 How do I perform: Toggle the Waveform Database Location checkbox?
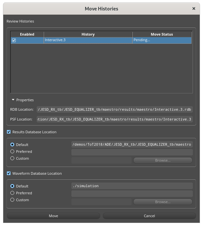(x=9, y=173)
